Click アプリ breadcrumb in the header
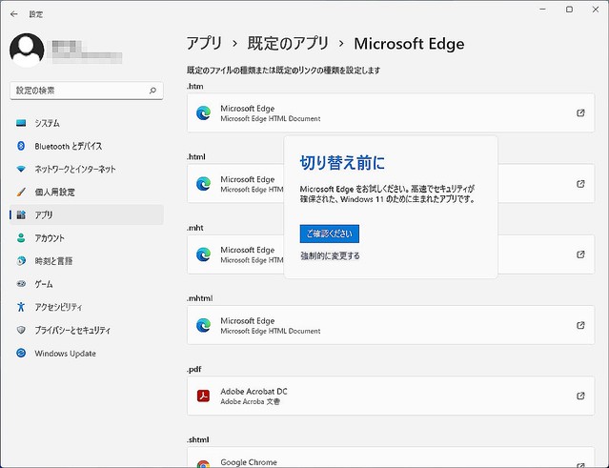This screenshot has width=609, height=468. pos(204,44)
